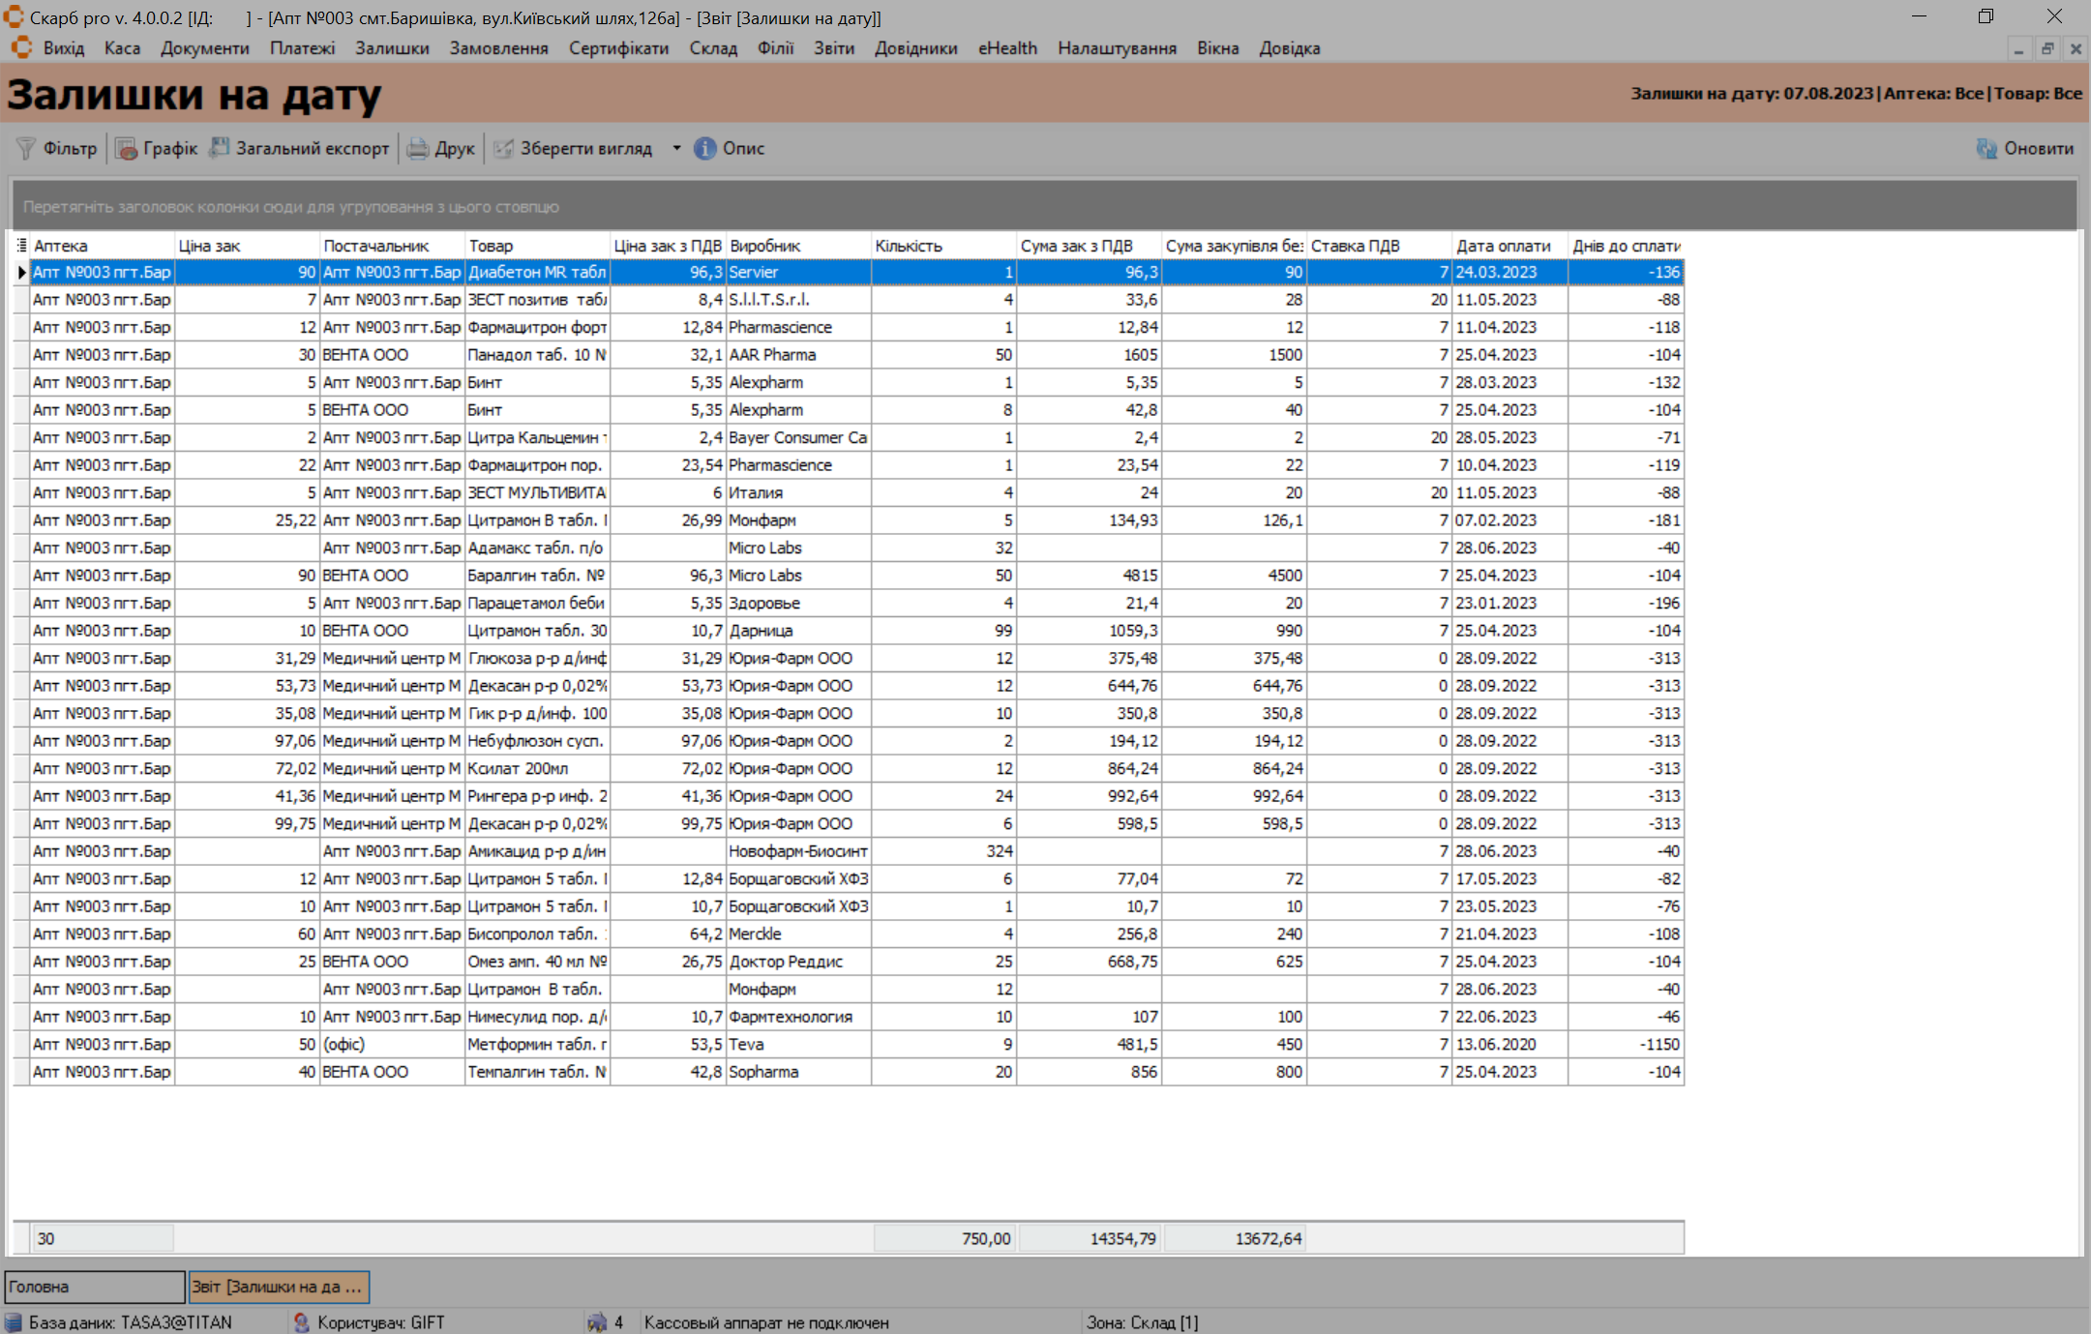The image size is (2091, 1334).
Task: Expand the Зберегти вигляд dropdown arrow
Action: pyautogui.click(x=676, y=148)
